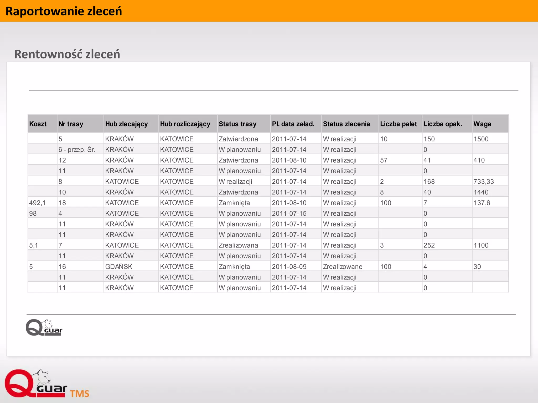
Task: Click Hub zlecający column header
Action: pos(126,124)
